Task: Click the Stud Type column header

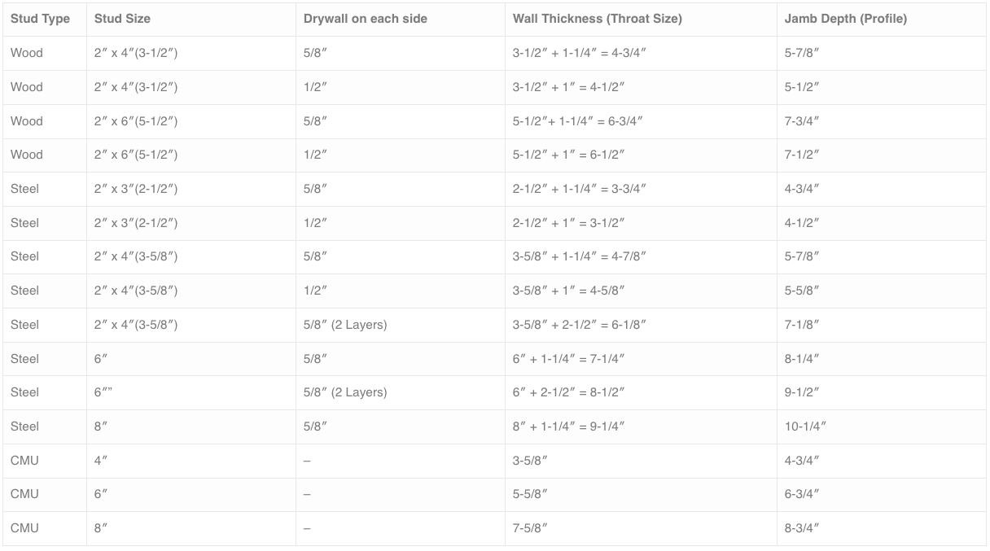Action: pyautogui.click(x=40, y=19)
